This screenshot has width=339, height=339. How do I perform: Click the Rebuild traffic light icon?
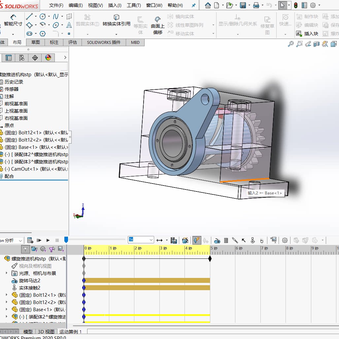[x=296, y=5]
